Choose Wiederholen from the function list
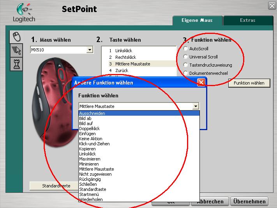Image resolution: width=277 pixels, height=208 pixels. [139, 199]
